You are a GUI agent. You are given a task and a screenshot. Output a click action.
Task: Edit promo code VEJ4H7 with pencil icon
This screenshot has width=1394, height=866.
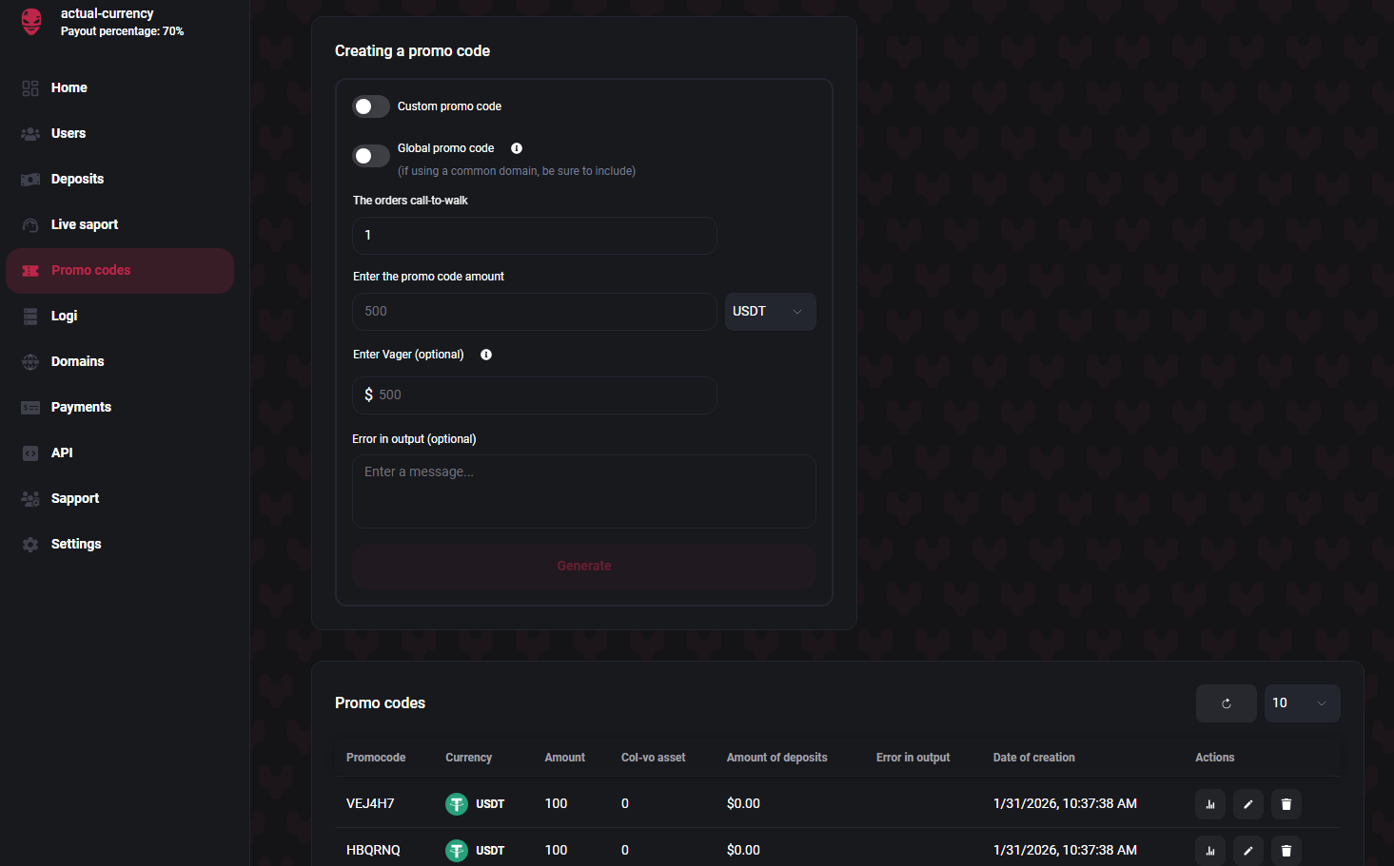pyautogui.click(x=1248, y=804)
